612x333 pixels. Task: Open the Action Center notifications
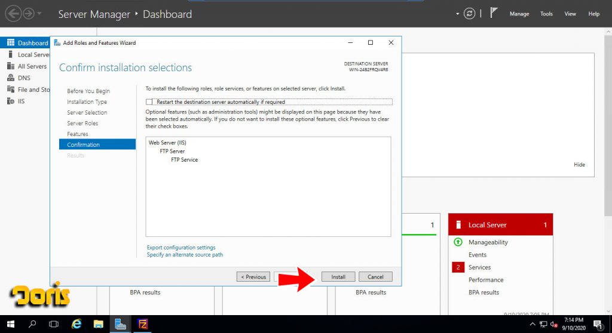point(598,324)
